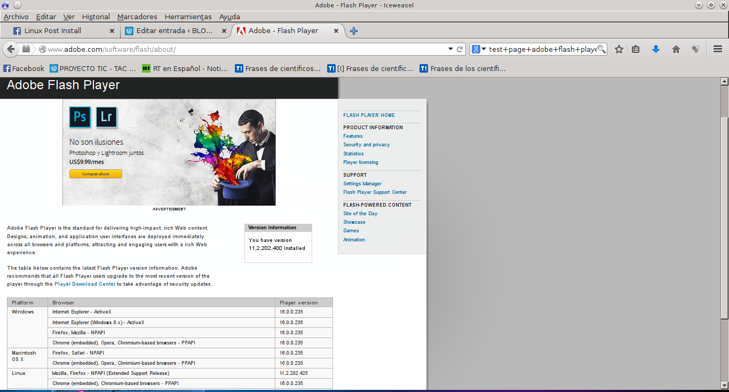
Task: Open the Herramientas menu
Action: (188, 17)
